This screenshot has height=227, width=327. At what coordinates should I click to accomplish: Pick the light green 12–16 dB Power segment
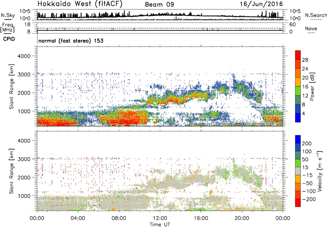pyautogui.click(x=298, y=91)
